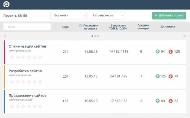
Task: Click the red down arrow in remarka row
Action: [171, 101]
